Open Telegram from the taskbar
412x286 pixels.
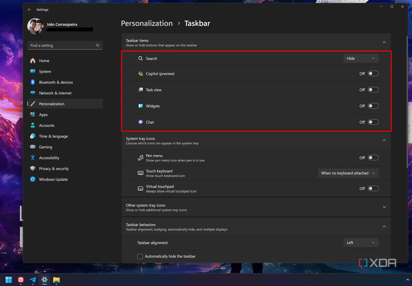coord(32,280)
